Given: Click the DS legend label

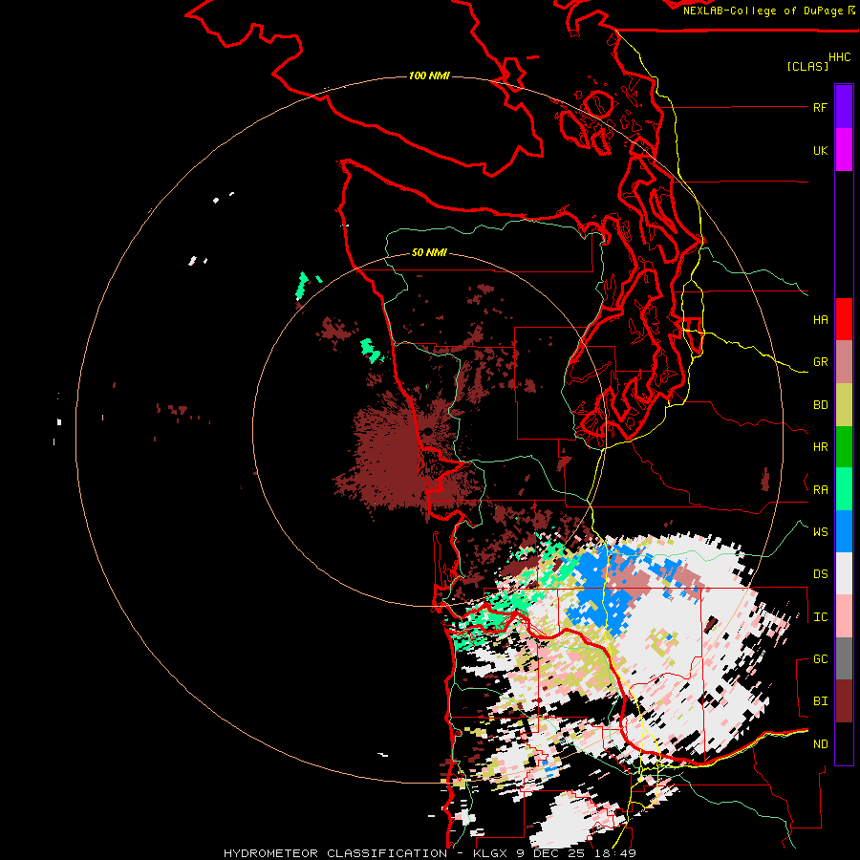Looking at the screenshot, I should click(820, 573).
